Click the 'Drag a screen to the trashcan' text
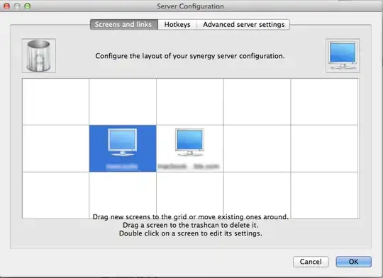Screen dimensions: 383x278 [x=191, y=225]
